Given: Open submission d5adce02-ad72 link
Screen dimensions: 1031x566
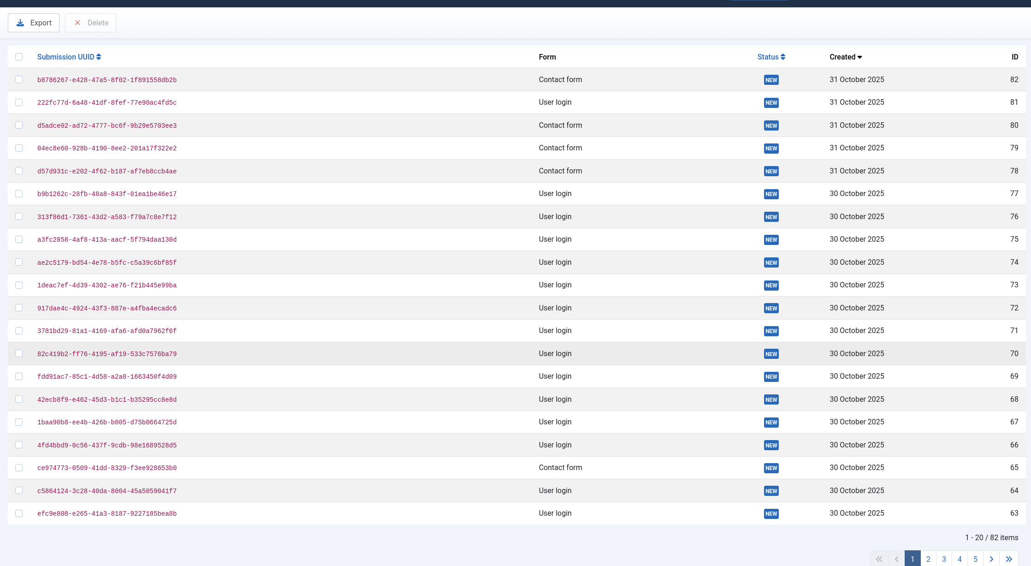Looking at the screenshot, I should tap(107, 125).
